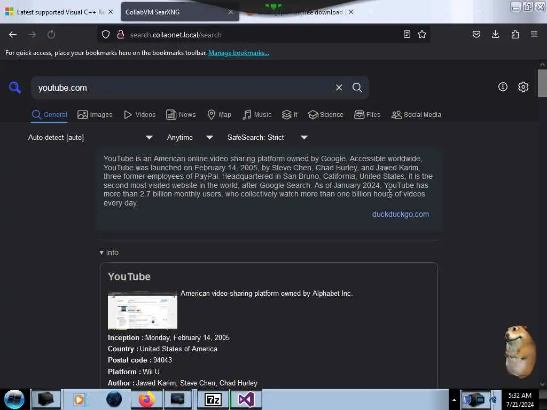The width and height of the screenshot is (547, 410).
Task: Select the Music search category
Action: click(x=257, y=115)
